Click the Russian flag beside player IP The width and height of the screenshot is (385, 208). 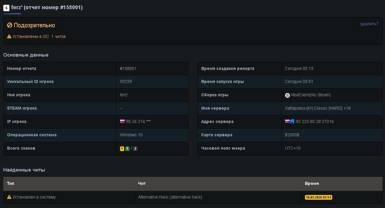(122, 121)
